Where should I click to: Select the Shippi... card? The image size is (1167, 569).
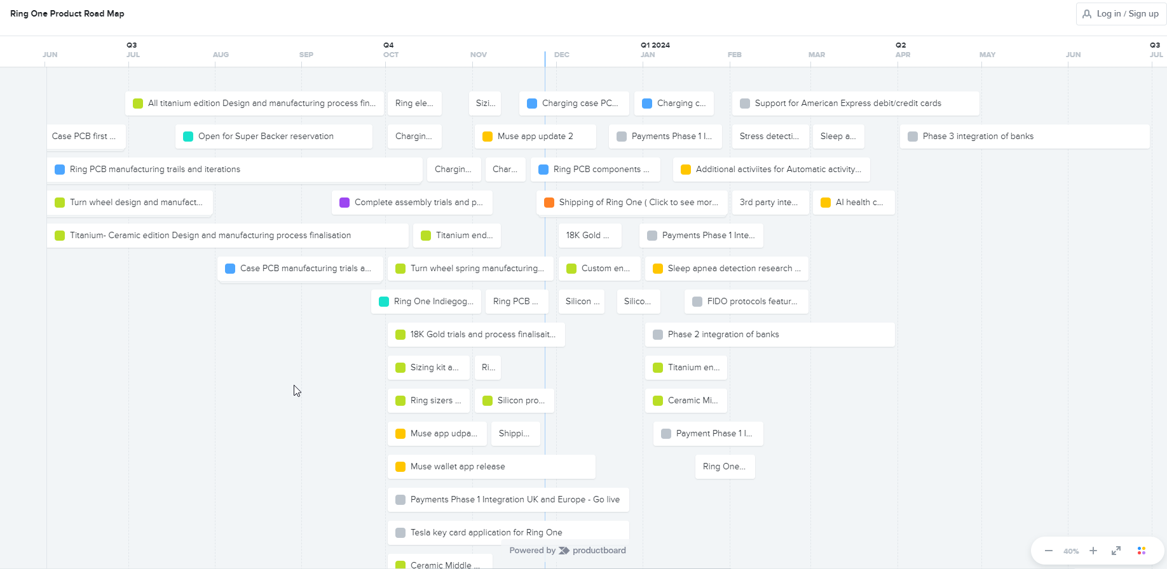click(515, 434)
